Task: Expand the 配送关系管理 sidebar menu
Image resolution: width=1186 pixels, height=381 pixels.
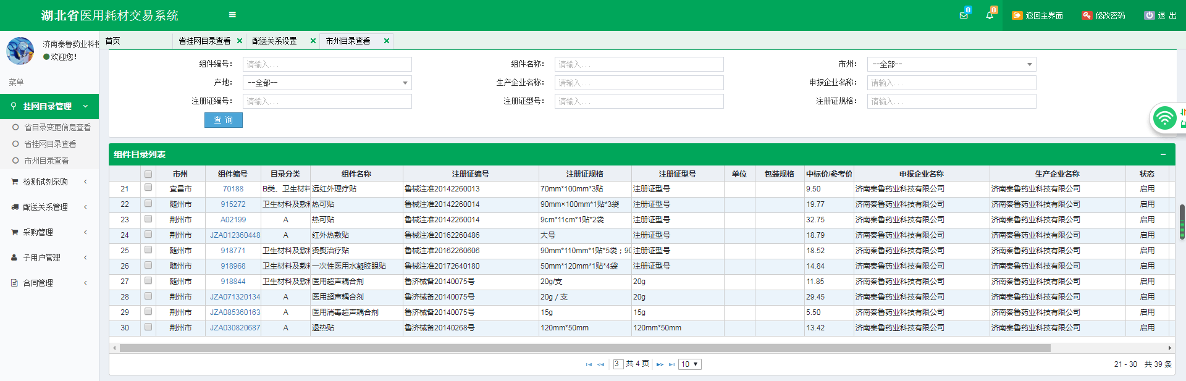Action: click(49, 207)
